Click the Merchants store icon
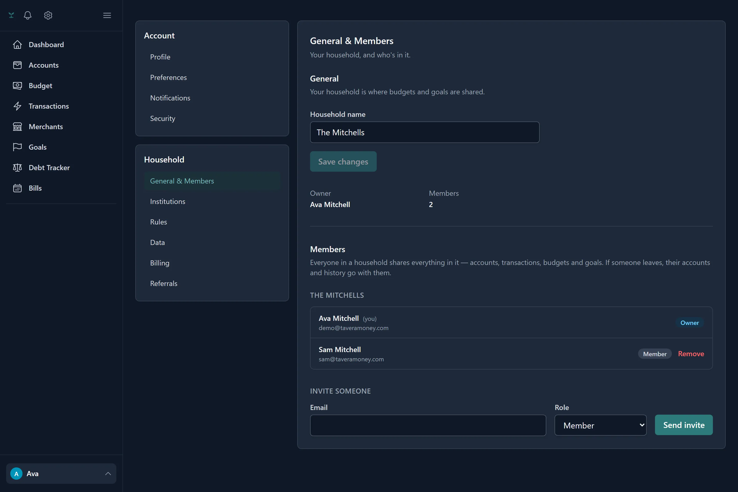This screenshot has height=492, width=738. point(17,126)
